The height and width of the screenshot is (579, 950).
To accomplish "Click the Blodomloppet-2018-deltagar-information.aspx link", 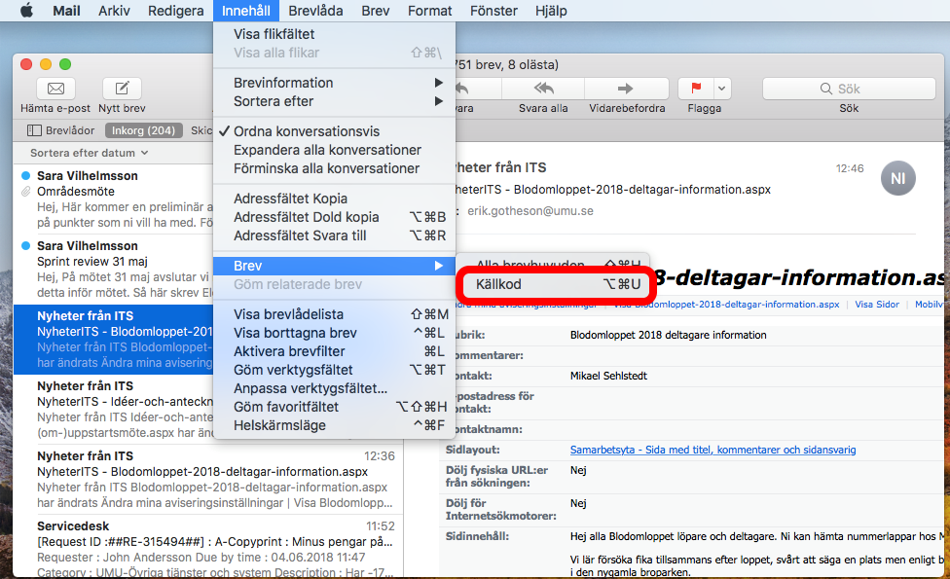I will [727, 304].
